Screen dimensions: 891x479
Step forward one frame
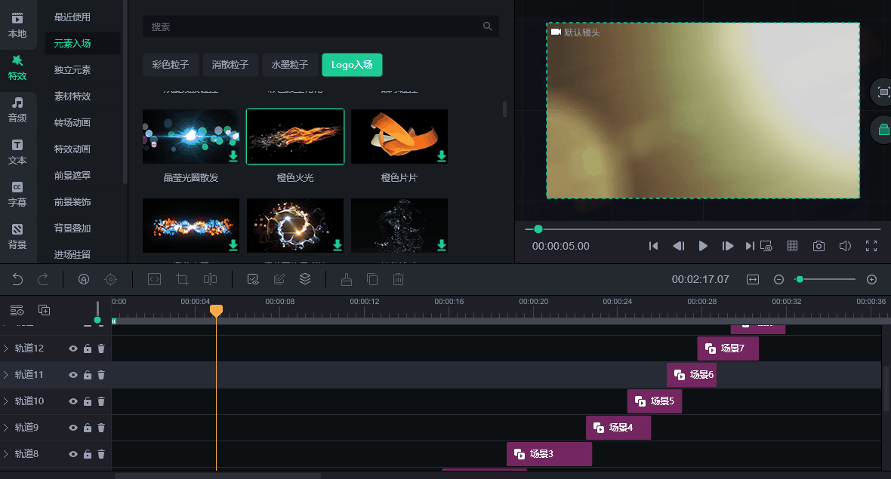tap(727, 246)
